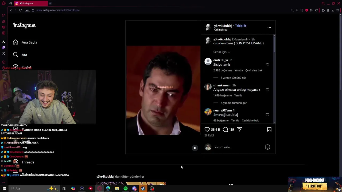Screen dimensions: 342x192
Task: Click the 'Yorum ekle...' comment input field
Action: coord(238,147)
